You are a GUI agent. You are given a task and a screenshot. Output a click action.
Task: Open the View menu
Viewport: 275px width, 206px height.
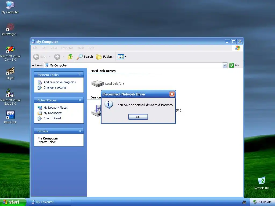[54, 48]
